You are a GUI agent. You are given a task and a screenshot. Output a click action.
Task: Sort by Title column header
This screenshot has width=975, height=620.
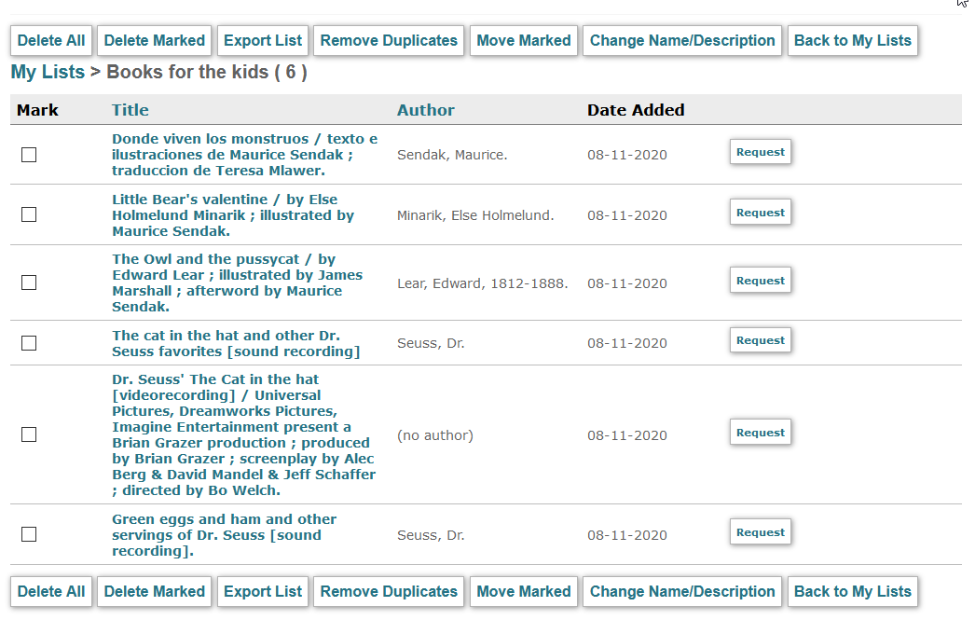[130, 110]
